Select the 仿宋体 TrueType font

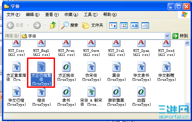coord(91,71)
